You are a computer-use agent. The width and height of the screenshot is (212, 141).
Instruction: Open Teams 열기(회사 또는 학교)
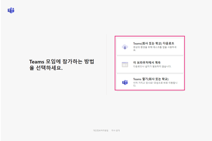point(150,82)
